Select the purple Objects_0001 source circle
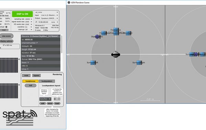The width and height of the screenshot is (206, 130). pyautogui.click(x=97, y=37)
